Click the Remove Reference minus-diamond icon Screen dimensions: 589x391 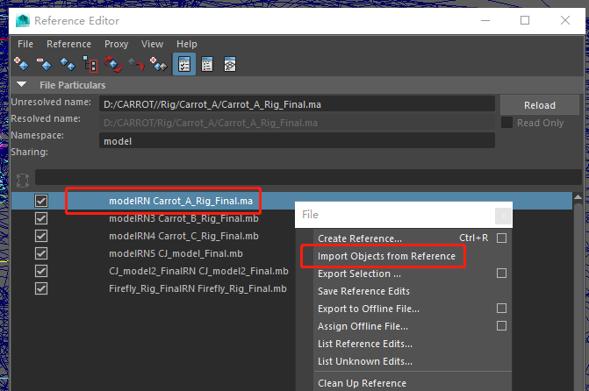44,64
